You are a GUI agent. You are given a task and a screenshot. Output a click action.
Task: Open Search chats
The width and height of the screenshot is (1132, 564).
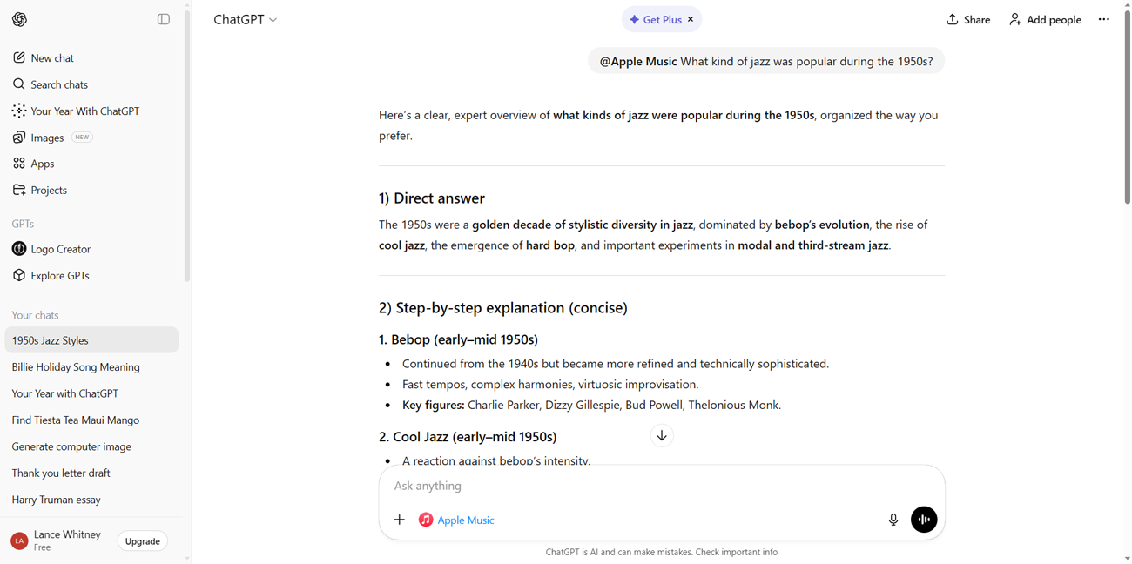click(58, 84)
